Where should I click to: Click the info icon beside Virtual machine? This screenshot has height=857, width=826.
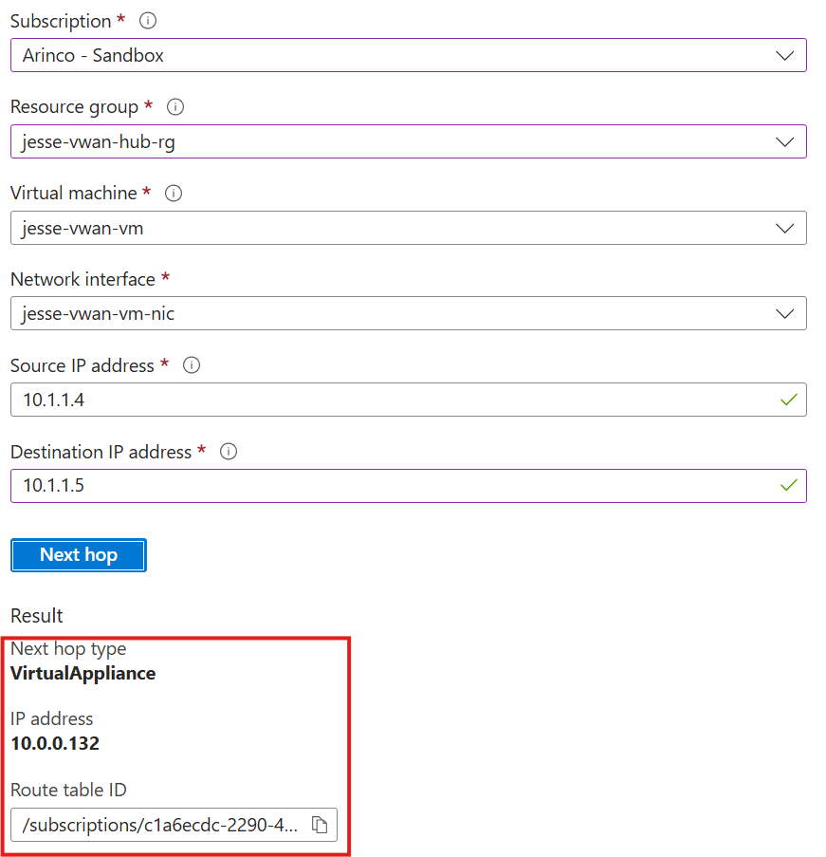pyautogui.click(x=174, y=194)
